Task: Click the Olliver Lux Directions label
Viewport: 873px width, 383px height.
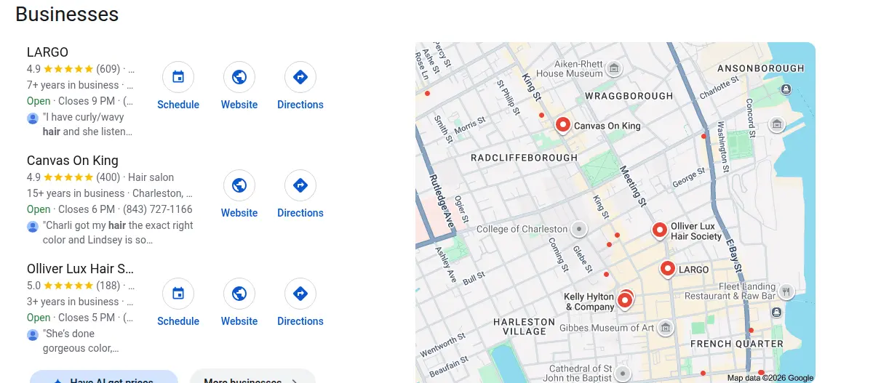Action: (x=300, y=321)
